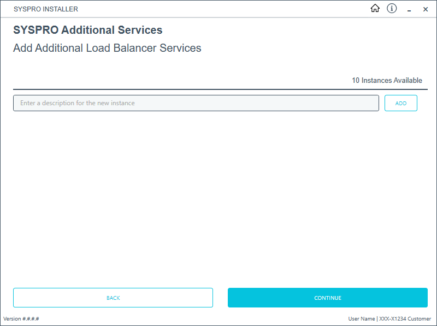Click the divider line under Instances Available
This screenshot has height=326, width=437.
pyautogui.click(x=218, y=89)
